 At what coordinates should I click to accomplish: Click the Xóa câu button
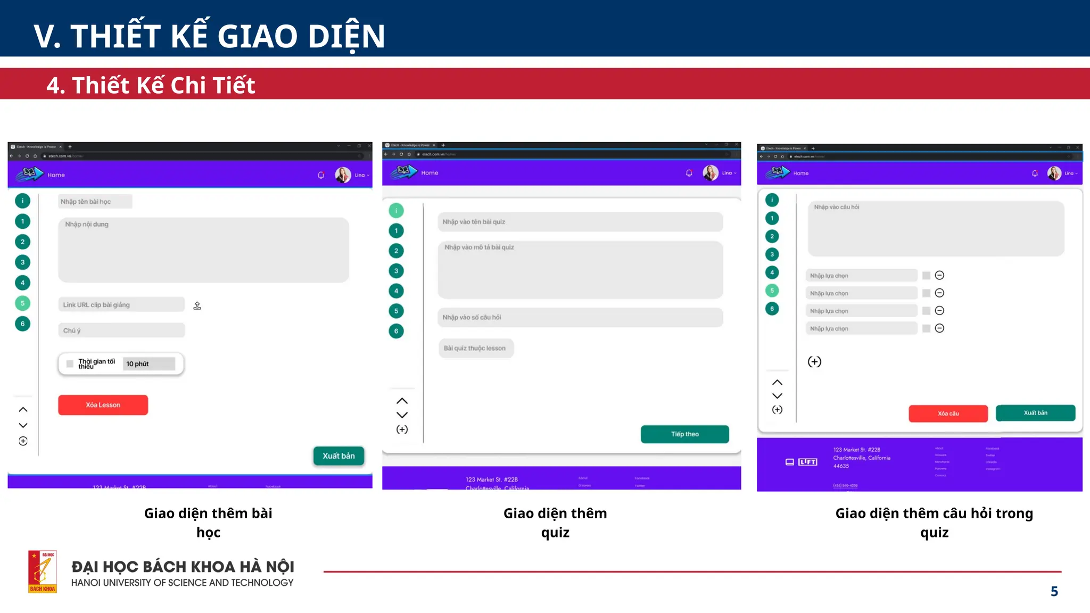click(x=948, y=413)
